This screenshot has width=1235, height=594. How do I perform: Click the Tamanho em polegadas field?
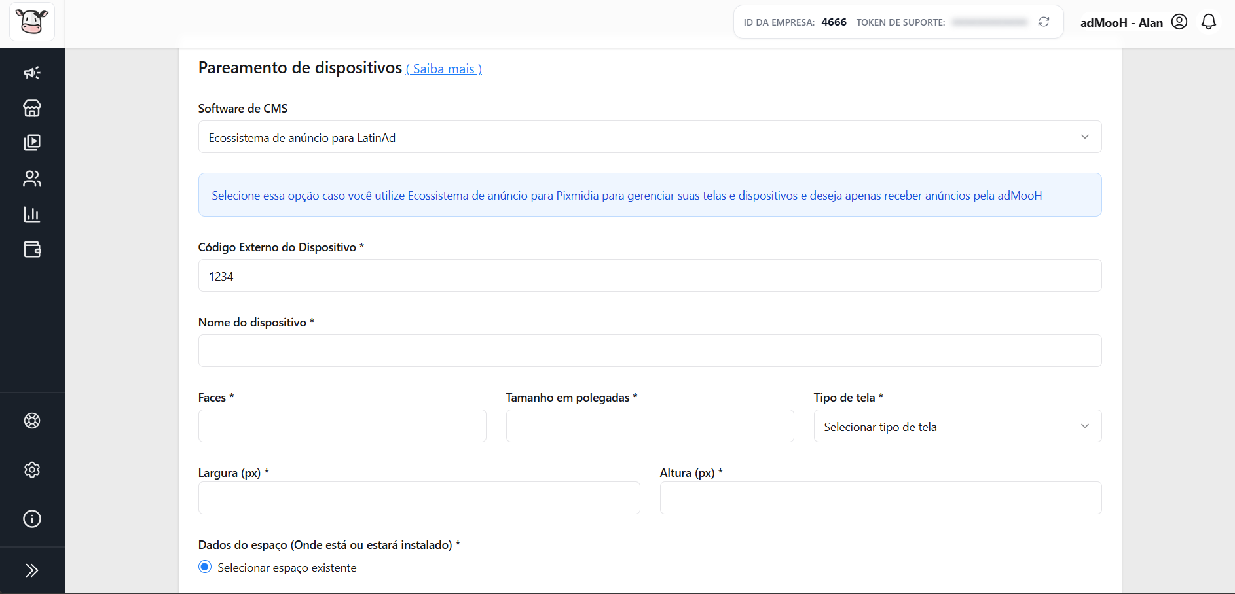pos(650,427)
